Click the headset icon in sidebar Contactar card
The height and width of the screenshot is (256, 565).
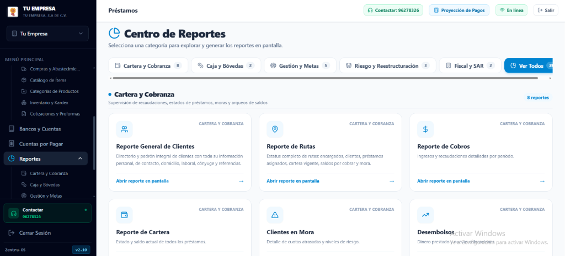[13, 213]
